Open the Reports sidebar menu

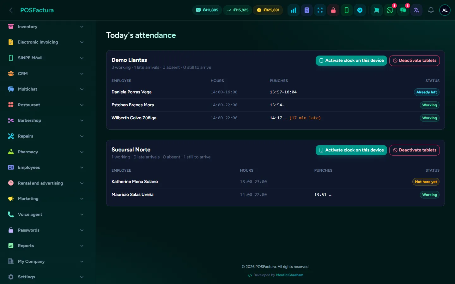[x=46, y=246]
